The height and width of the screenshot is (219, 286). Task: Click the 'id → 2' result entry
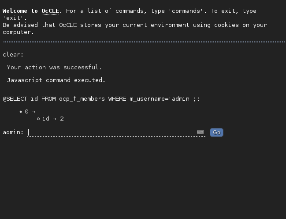(x=53, y=119)
